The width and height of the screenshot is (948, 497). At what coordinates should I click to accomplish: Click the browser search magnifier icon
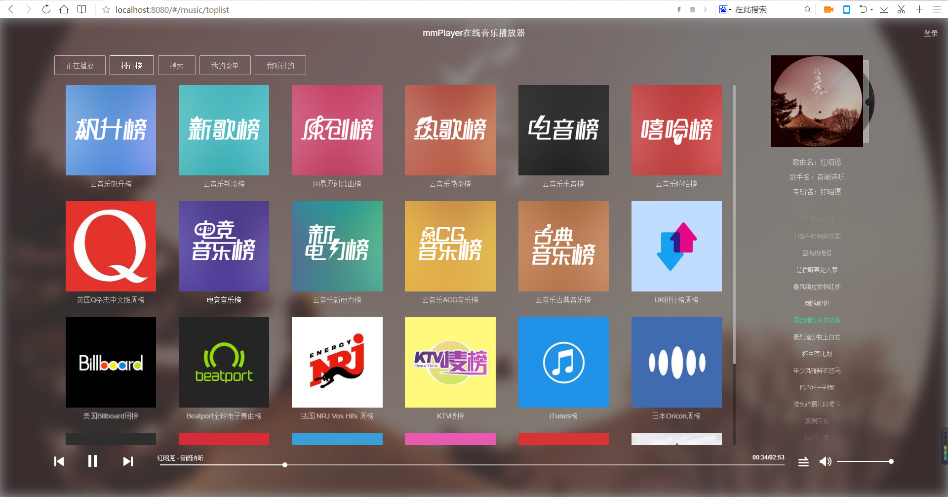tap(808, 9)
